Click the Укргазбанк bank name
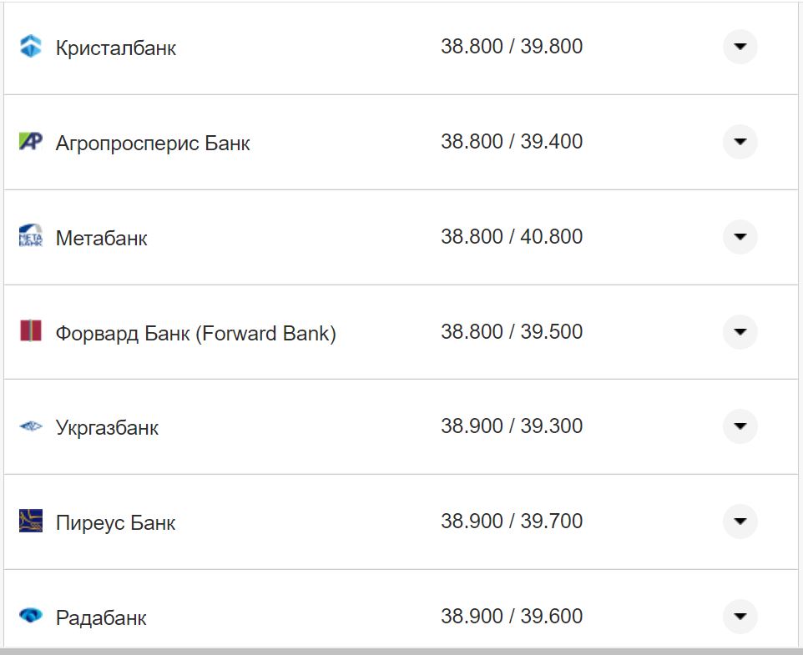 click(x=107, y=428)
